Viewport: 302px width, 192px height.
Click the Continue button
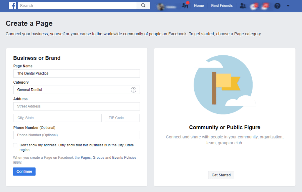tap(24, 172)
